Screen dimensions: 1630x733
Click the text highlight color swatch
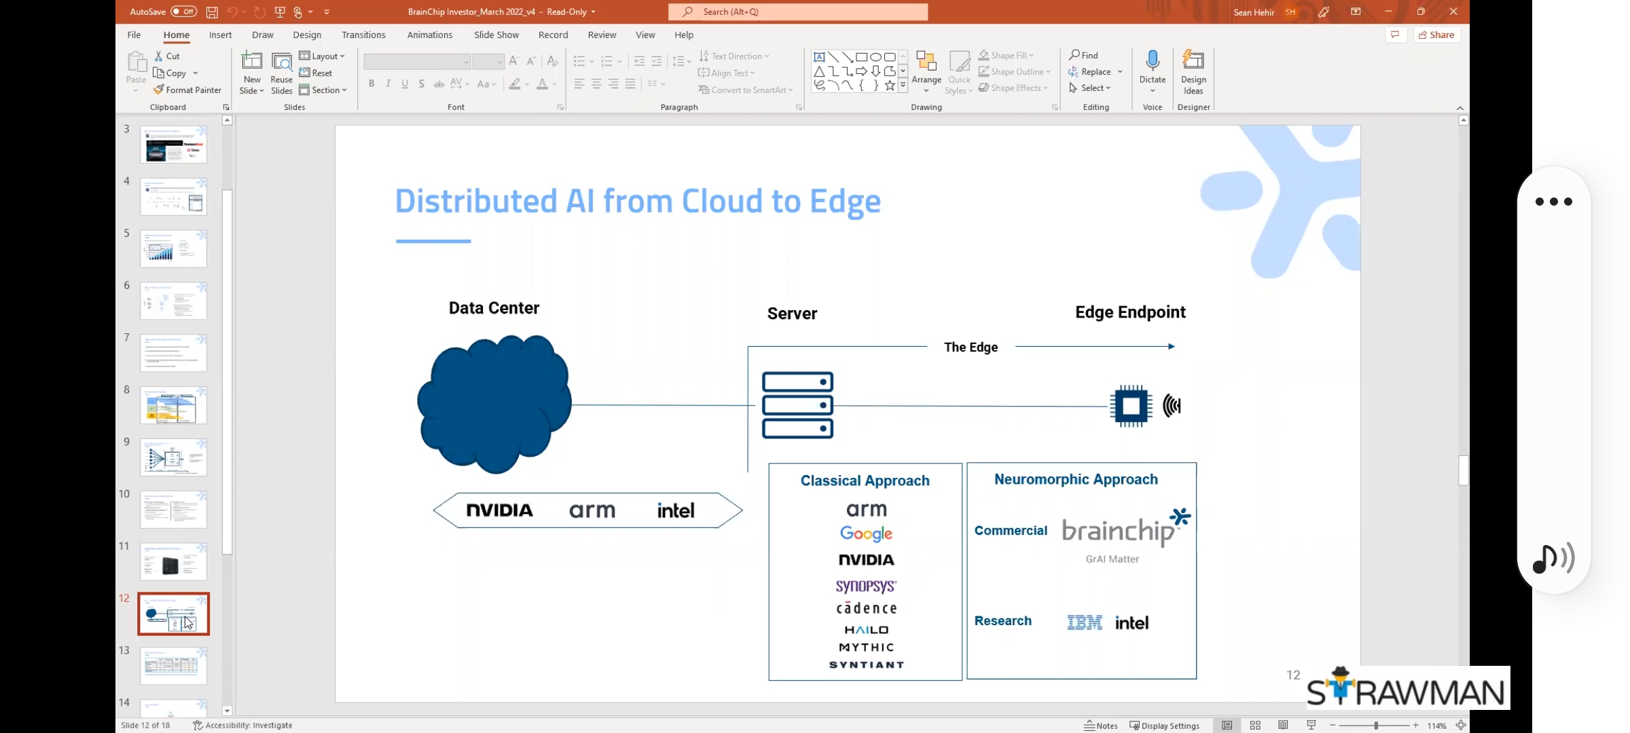point(515,83)
